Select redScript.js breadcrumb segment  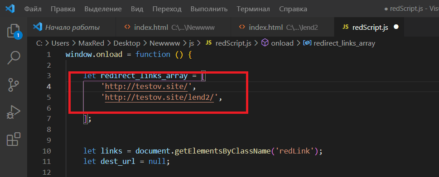point(228,43)
